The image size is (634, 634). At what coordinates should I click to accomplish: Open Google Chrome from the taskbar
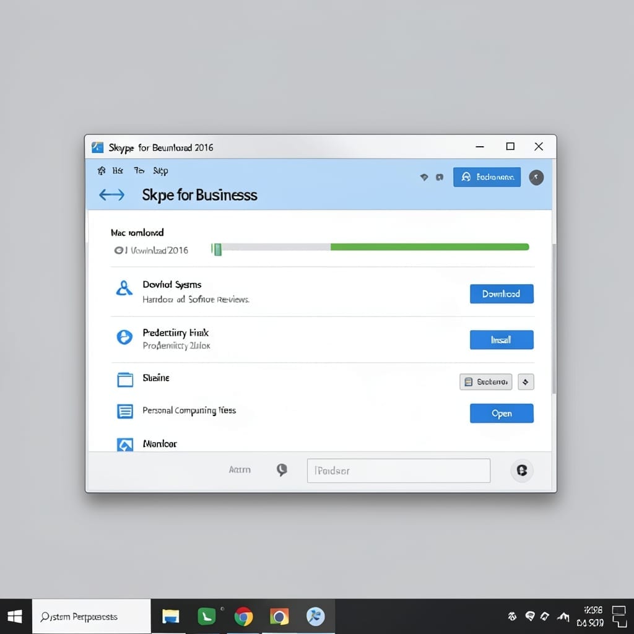tap(243, 617)
